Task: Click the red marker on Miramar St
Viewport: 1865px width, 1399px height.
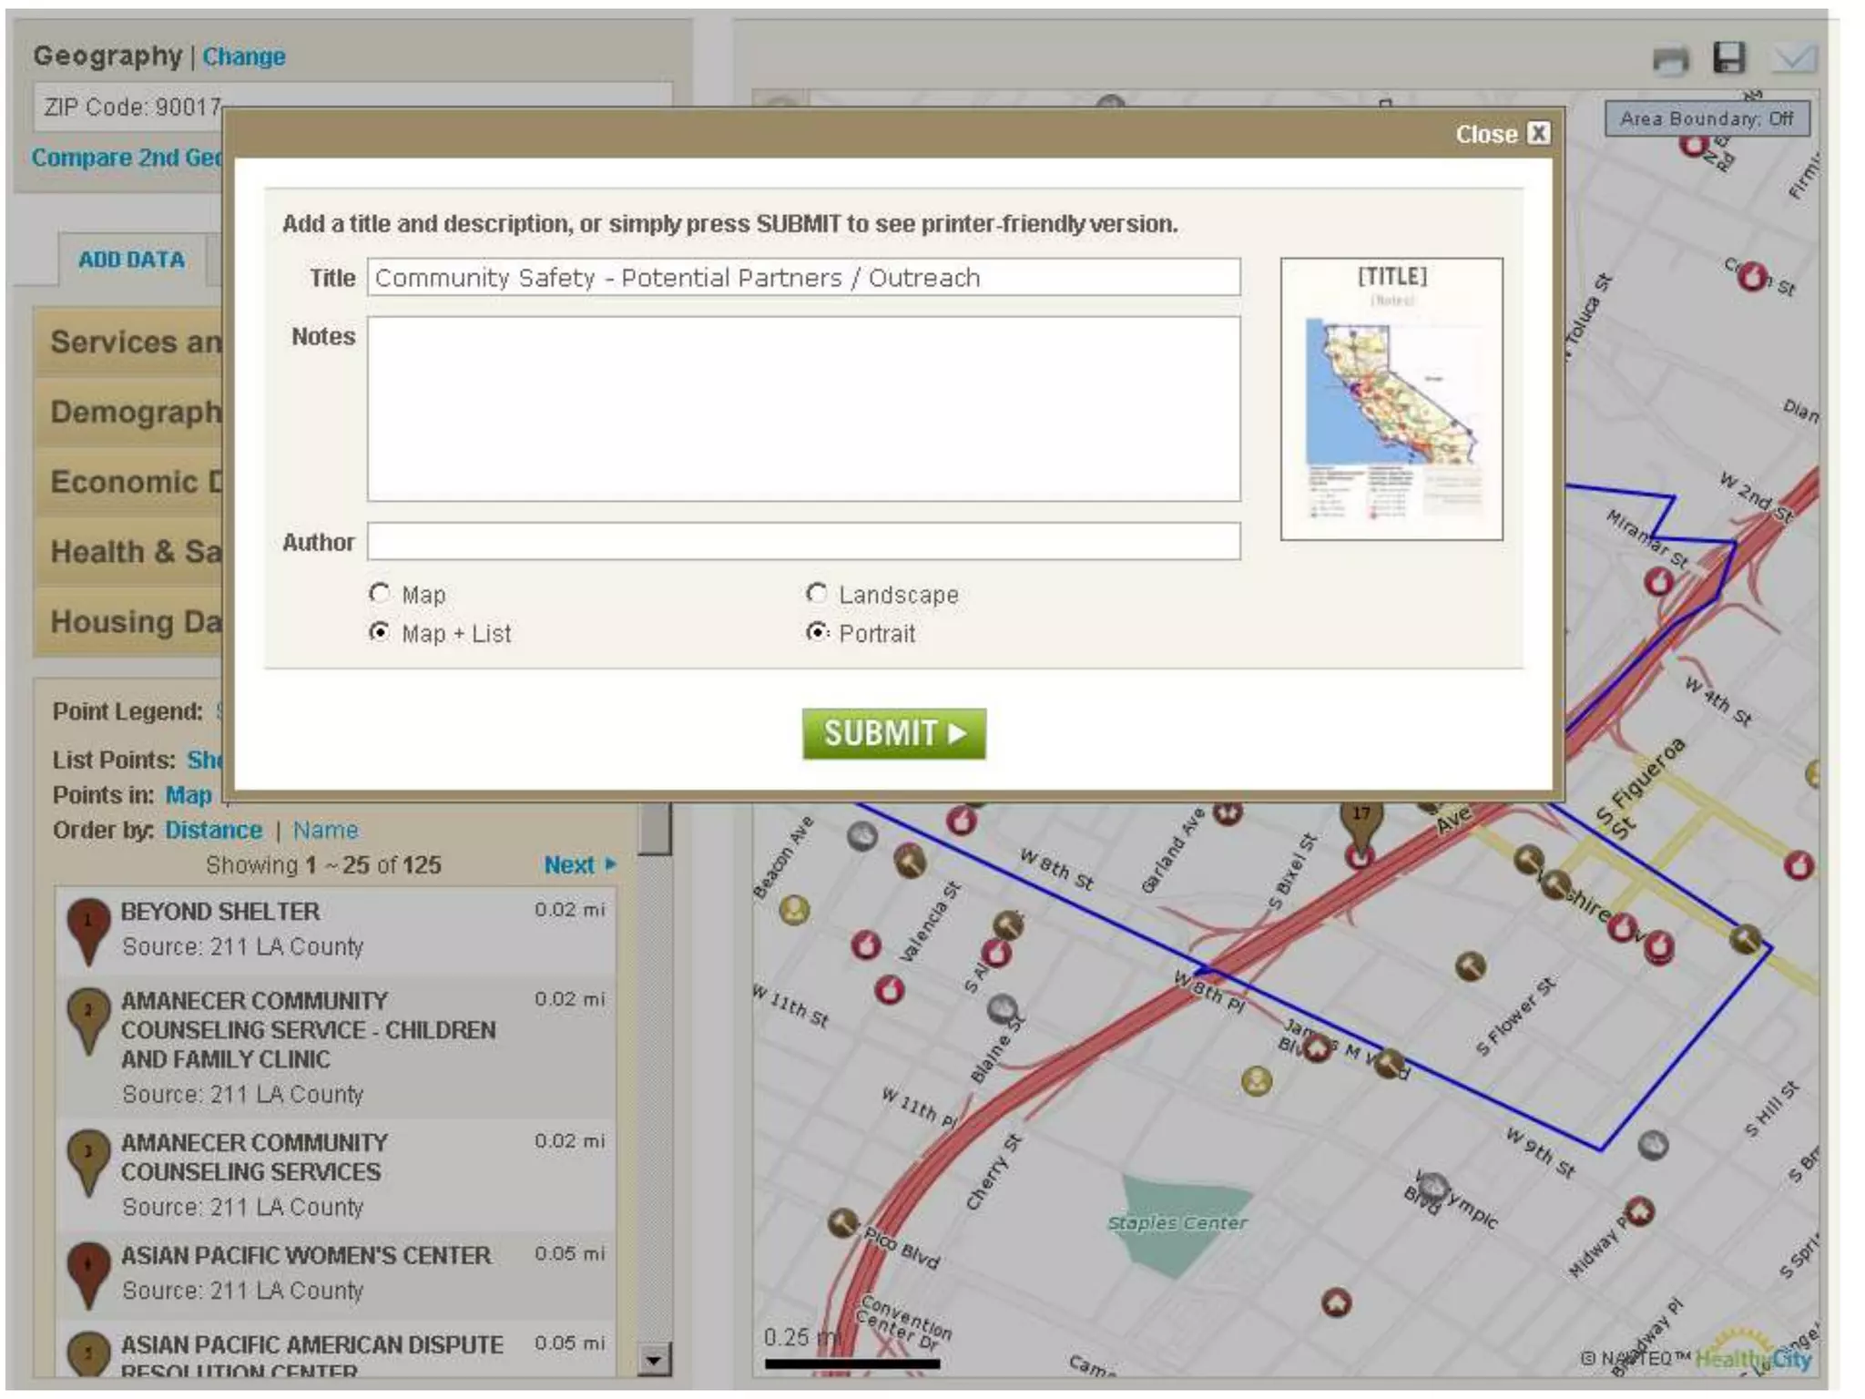Action: pos(1658,581)
